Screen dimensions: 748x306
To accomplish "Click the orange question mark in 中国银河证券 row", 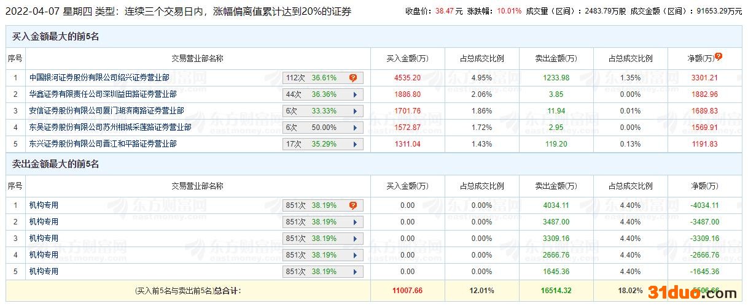I will coord(353,78).
